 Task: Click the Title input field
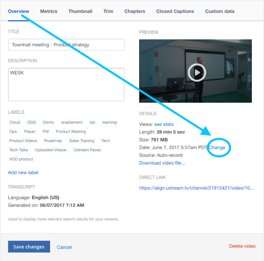coord(66,44)
